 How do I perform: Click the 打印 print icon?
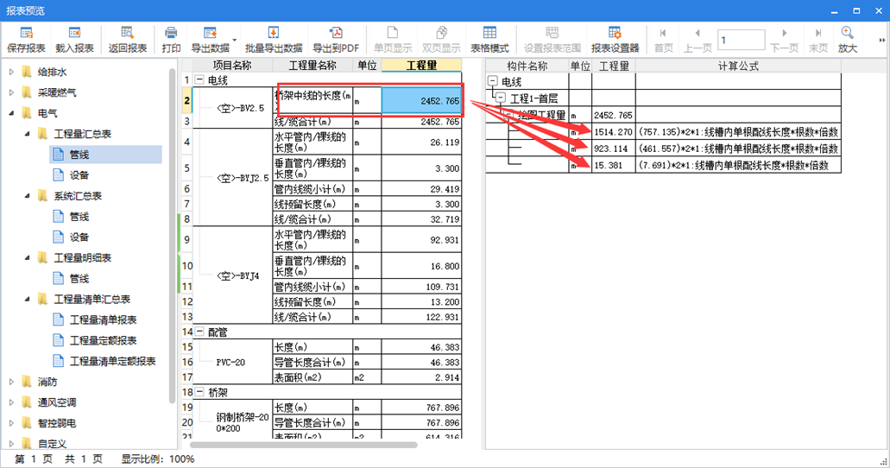point(171,40)
